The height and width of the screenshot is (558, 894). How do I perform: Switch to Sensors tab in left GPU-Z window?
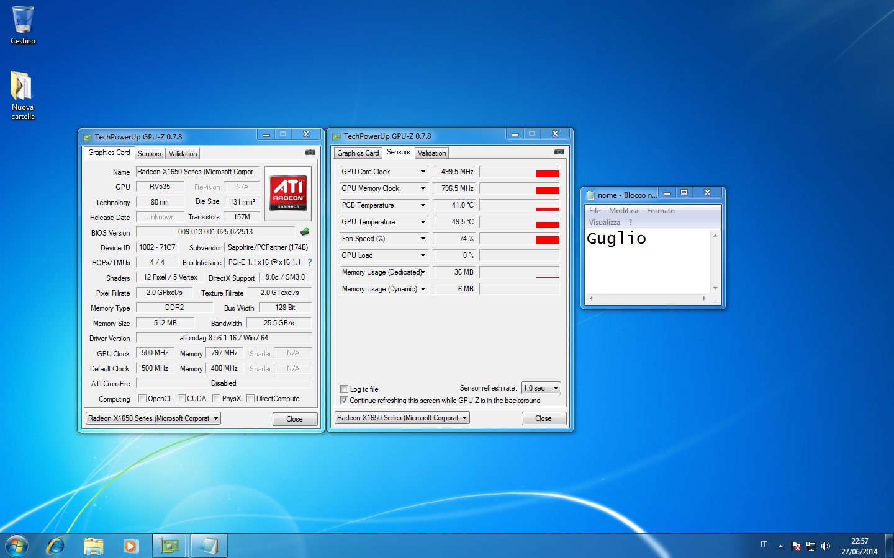(x=150, y=154)
